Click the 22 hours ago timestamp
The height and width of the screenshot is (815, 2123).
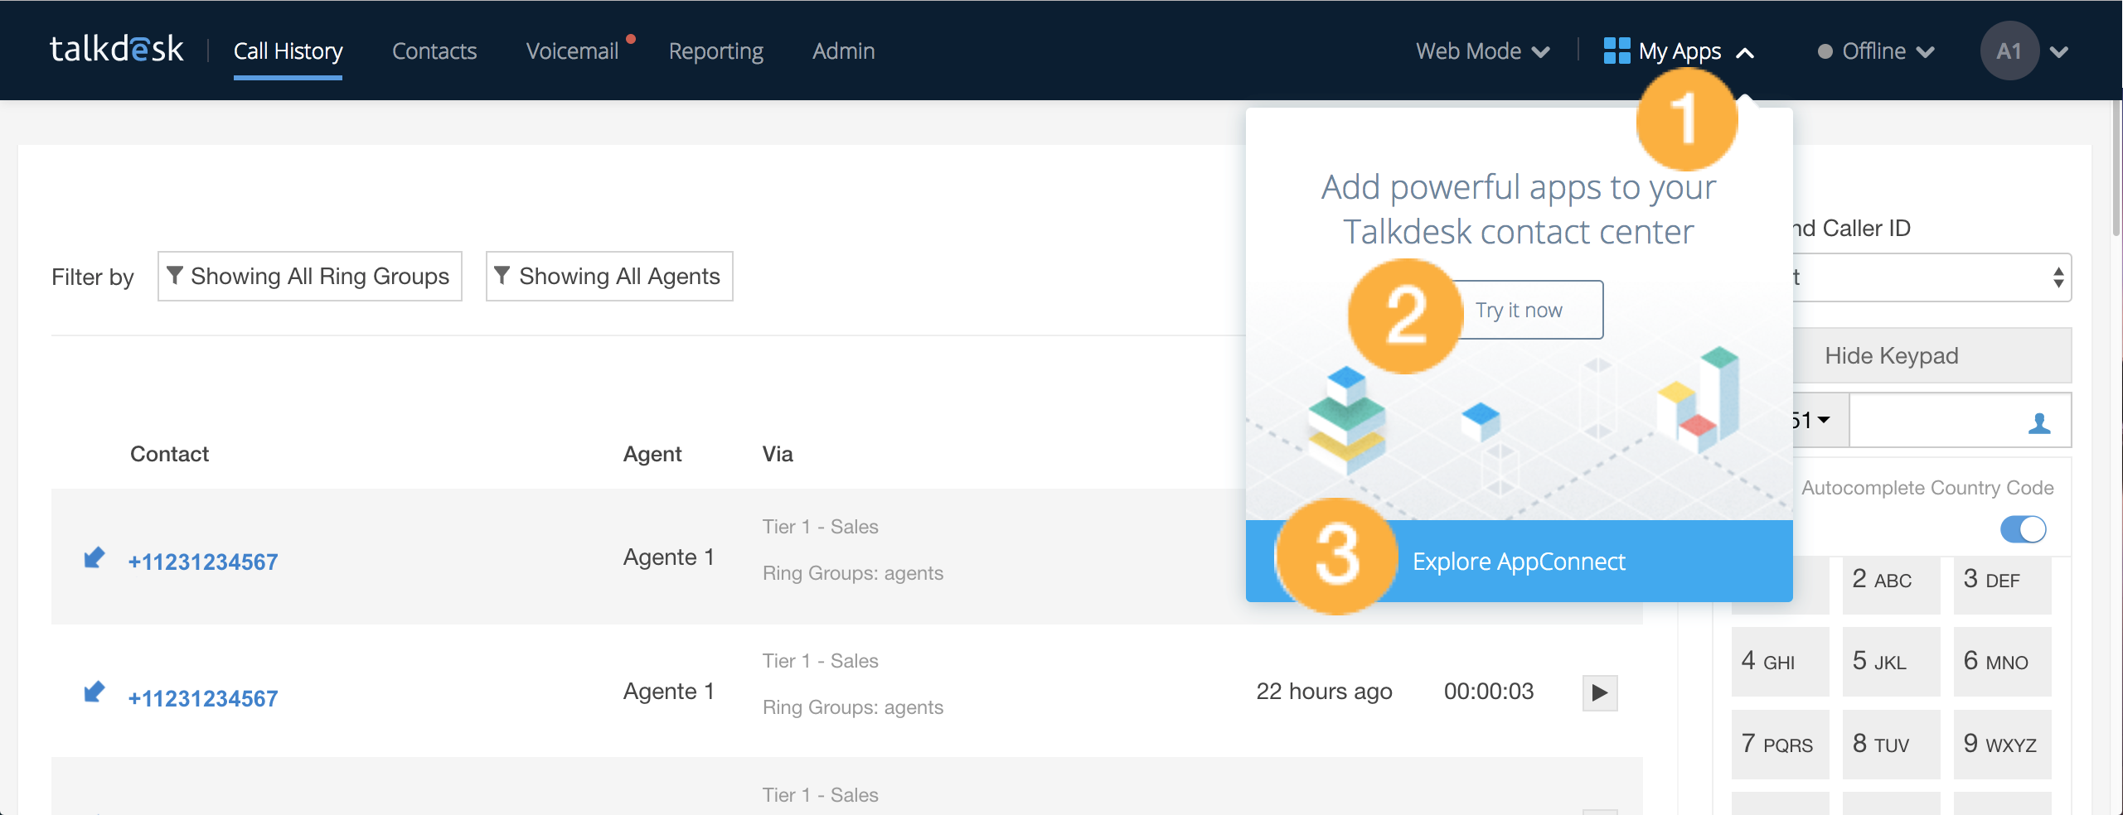(x=1324, y=692)
